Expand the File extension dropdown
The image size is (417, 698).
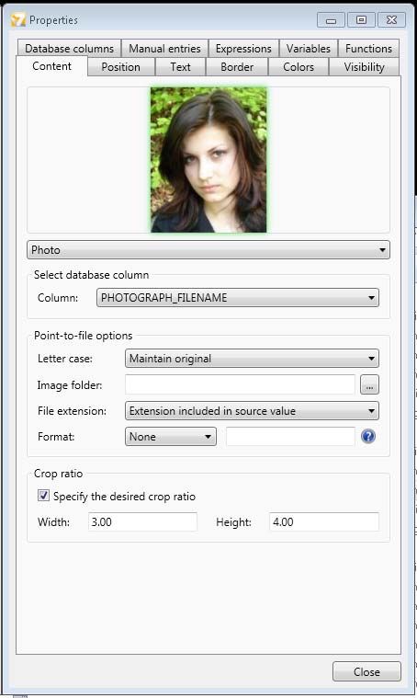(252, 410)
